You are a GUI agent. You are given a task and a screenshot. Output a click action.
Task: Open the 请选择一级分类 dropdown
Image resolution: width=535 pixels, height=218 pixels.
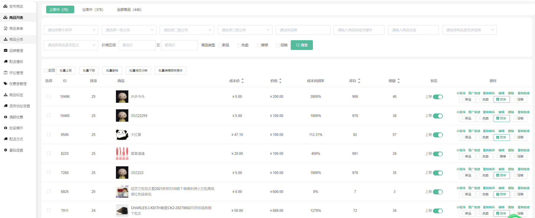click(x=129, y=30)
